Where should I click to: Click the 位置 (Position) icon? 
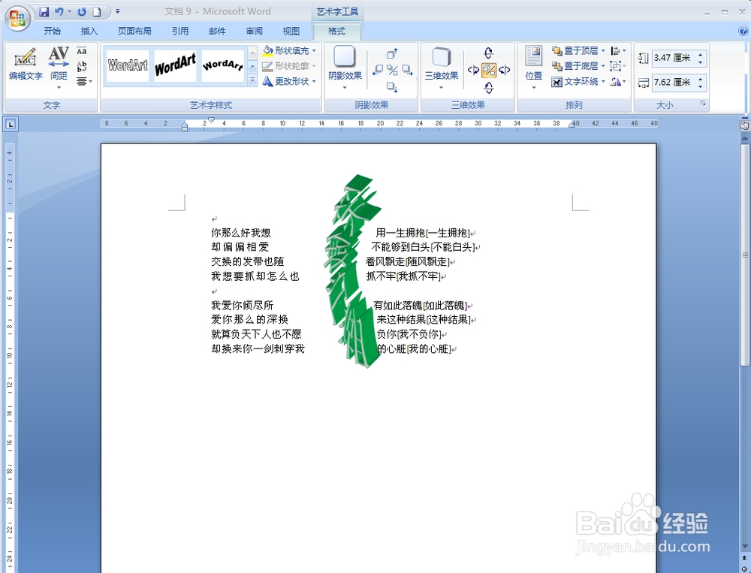click(533, 66)
